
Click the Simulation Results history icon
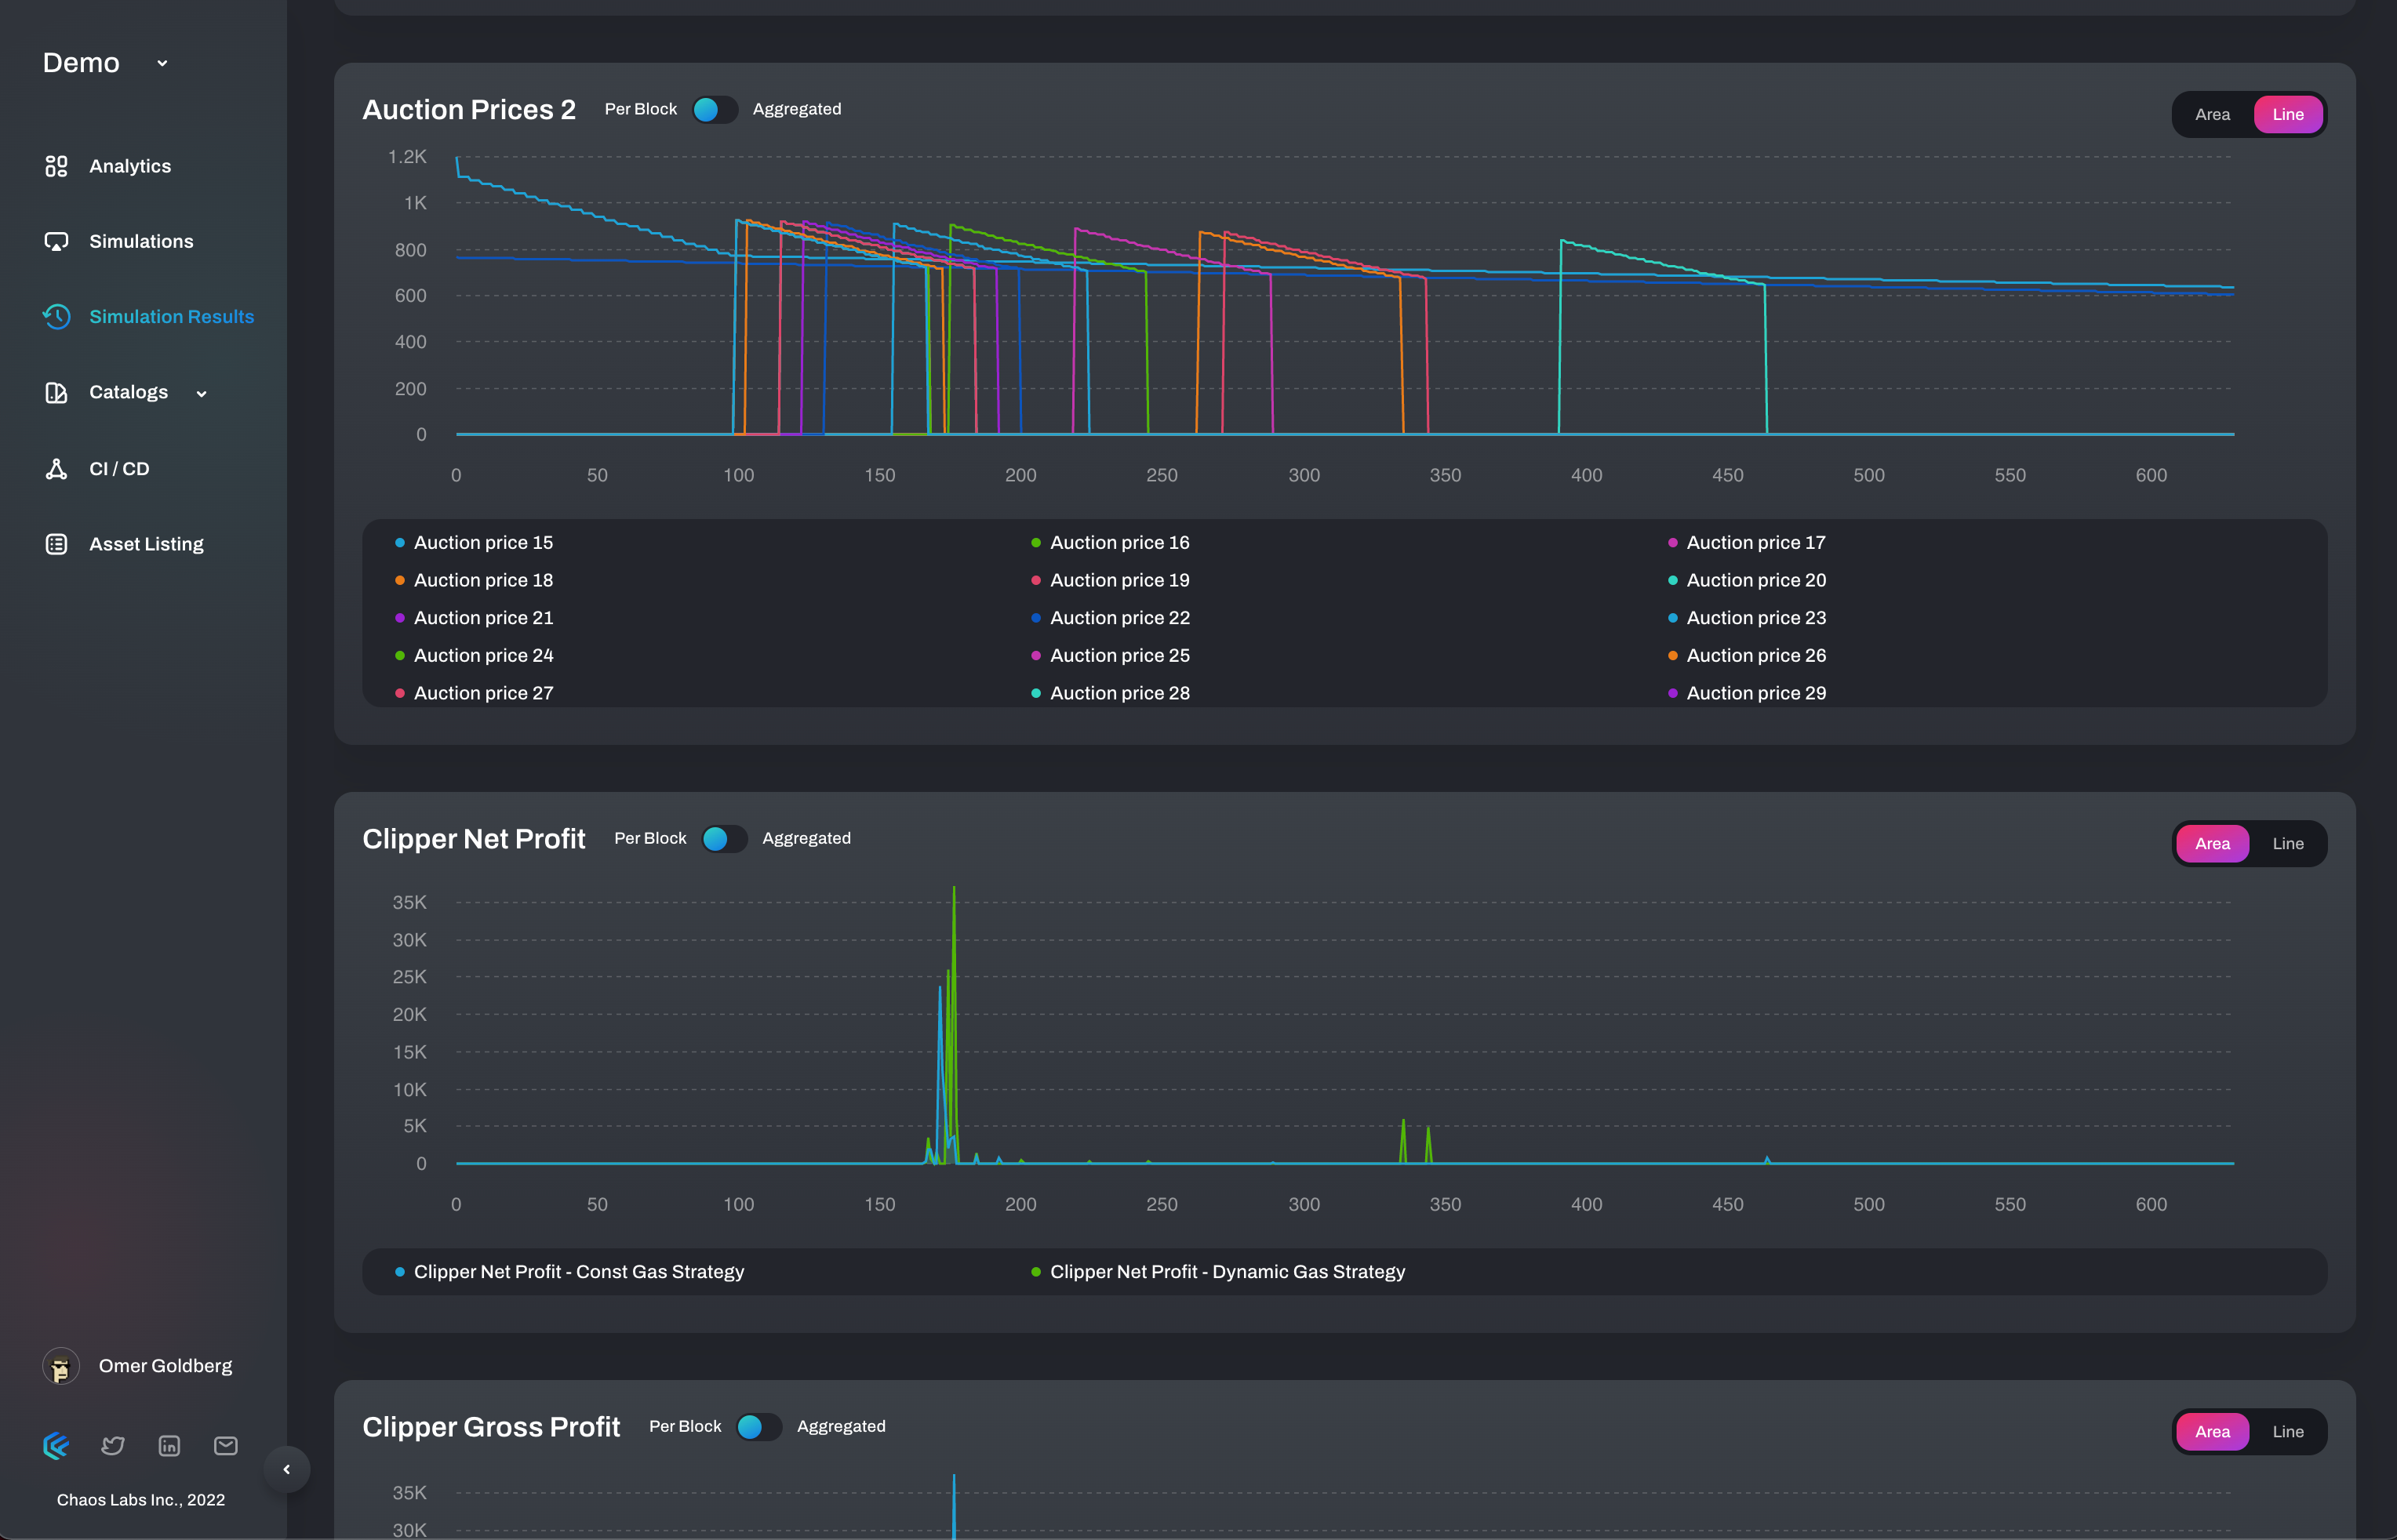click(x=56, y=316)
